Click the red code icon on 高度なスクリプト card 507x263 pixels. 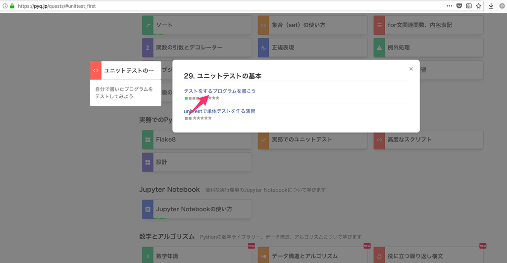tap(379, 140)
